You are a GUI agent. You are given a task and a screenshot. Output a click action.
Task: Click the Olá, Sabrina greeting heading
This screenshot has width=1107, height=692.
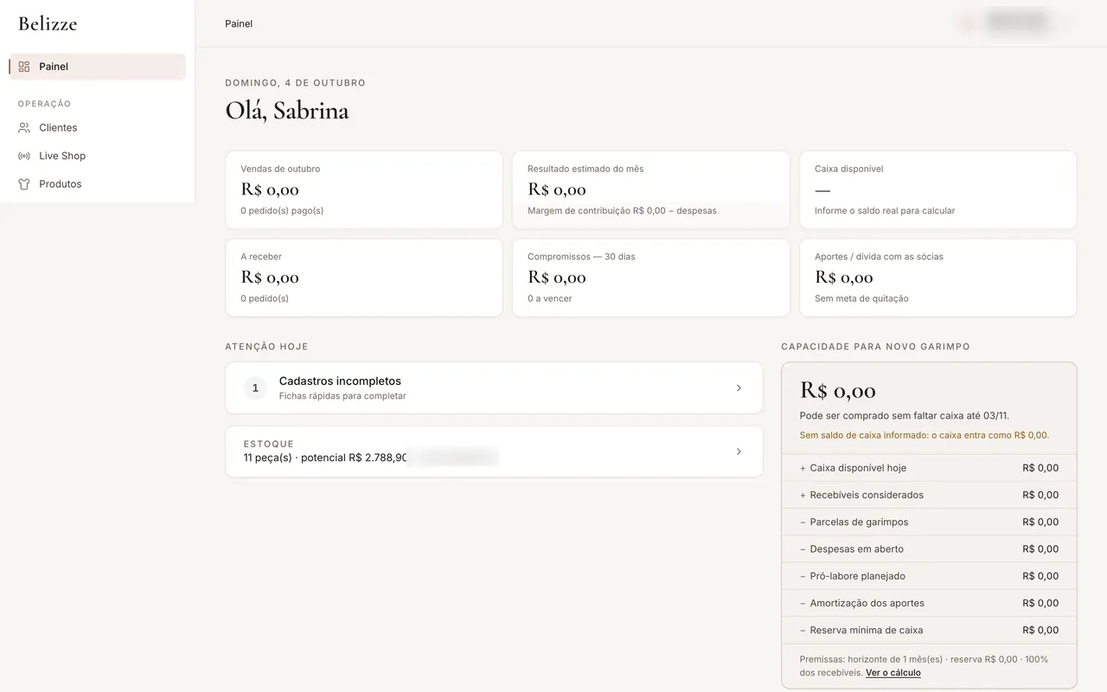(x=287, y=111)
